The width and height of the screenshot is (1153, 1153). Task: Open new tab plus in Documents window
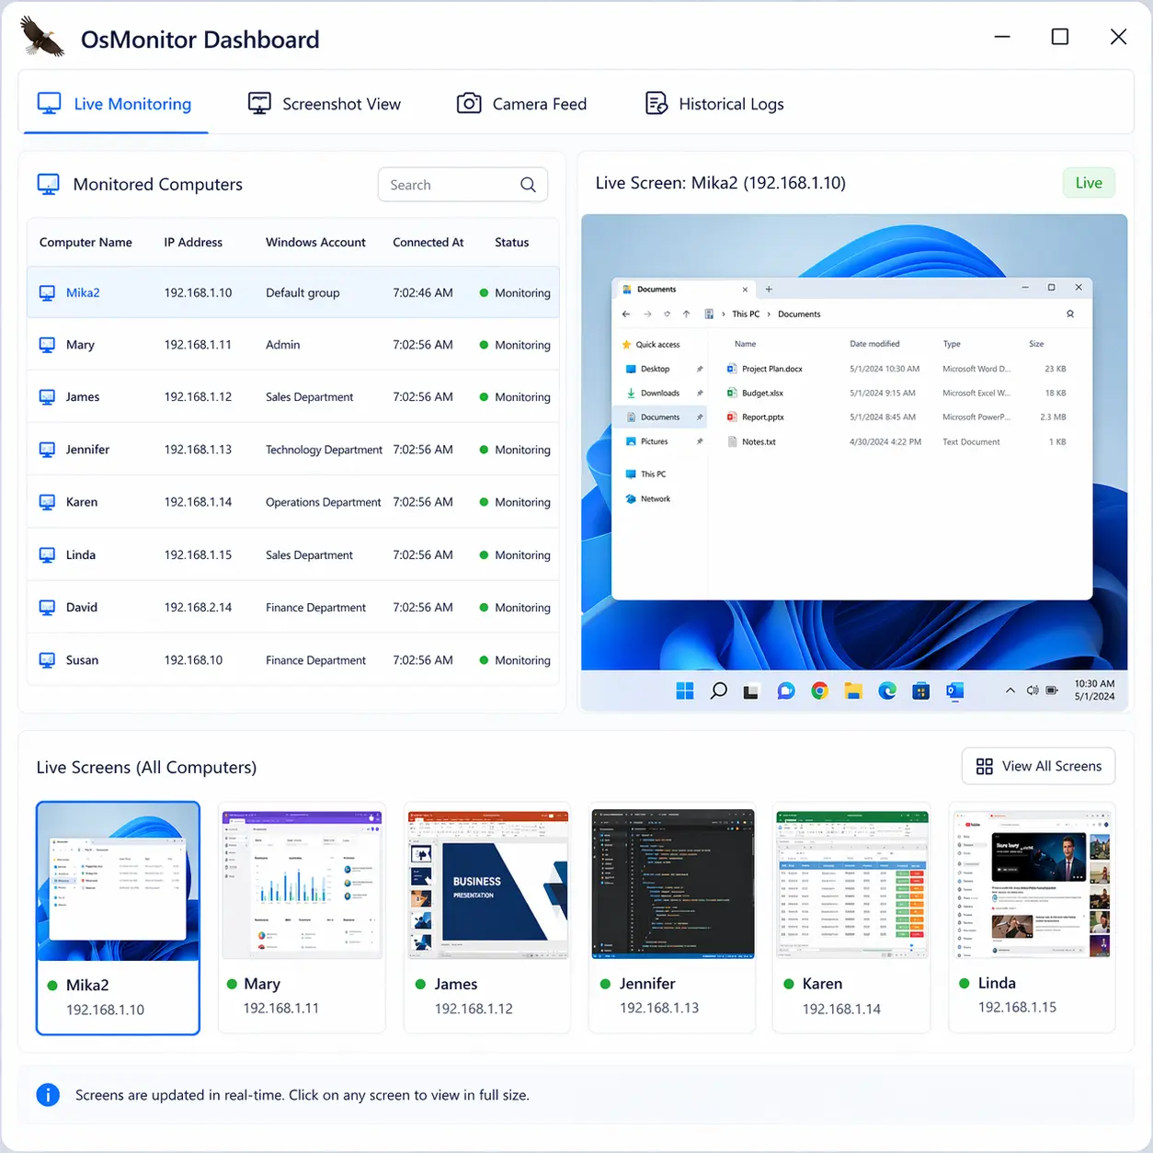[769, 289]
